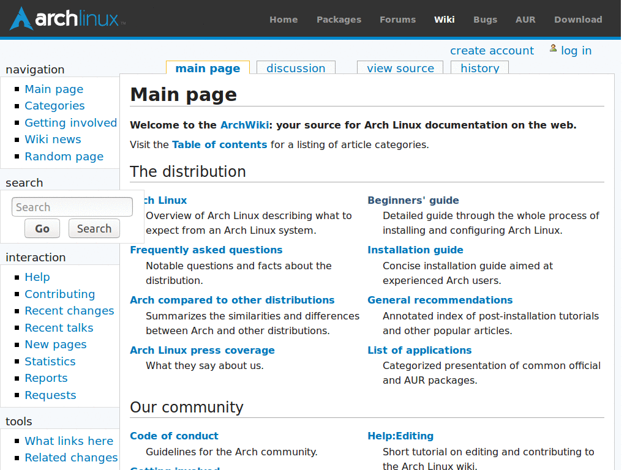
Task: Open Bugs in the top bar
Action: [x=485, y=20]
